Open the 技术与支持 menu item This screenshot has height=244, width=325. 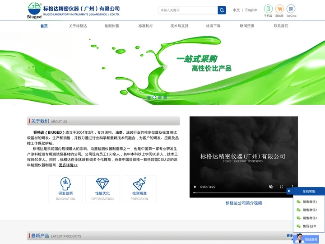coord(179,26)
